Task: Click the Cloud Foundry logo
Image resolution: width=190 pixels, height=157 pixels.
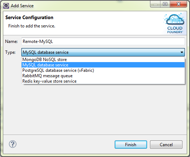Action: tap(174, 23)
